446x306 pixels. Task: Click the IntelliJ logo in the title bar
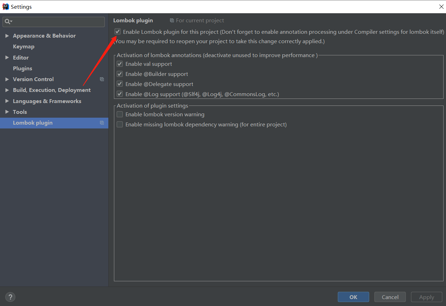[6, 7]
